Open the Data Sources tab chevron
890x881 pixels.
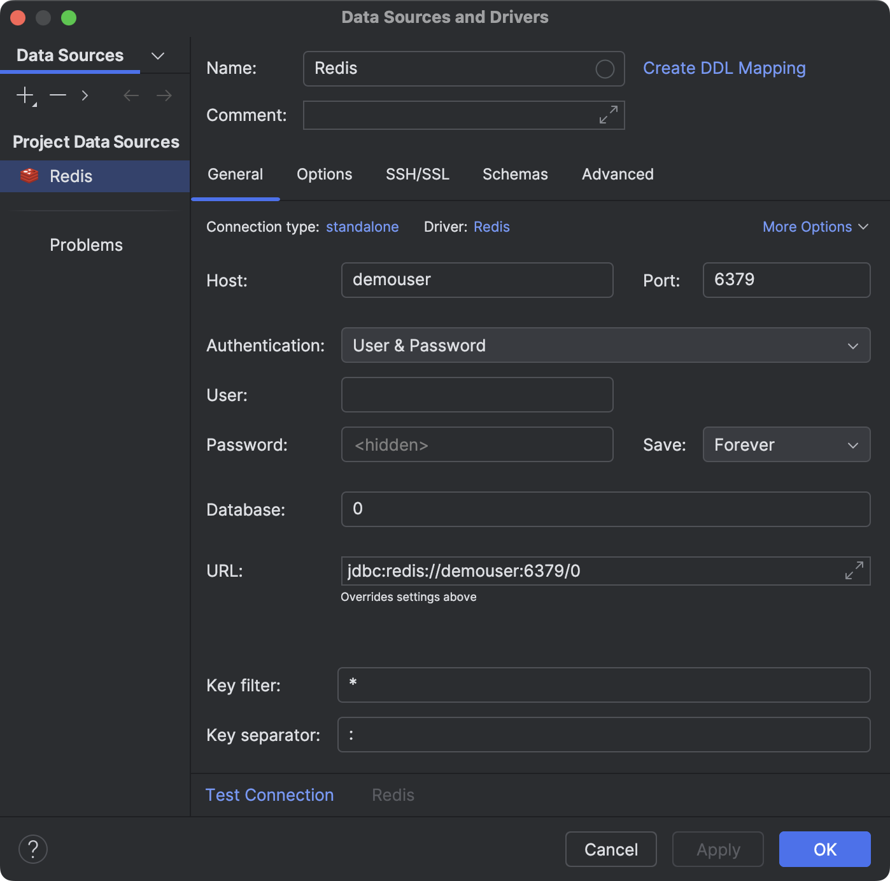coord(158,56)
